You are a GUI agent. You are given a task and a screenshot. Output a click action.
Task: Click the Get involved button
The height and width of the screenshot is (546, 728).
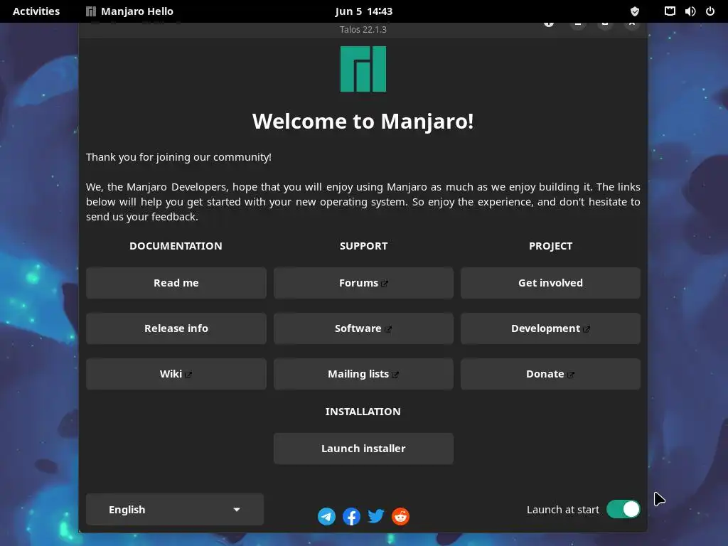[550, 283]
